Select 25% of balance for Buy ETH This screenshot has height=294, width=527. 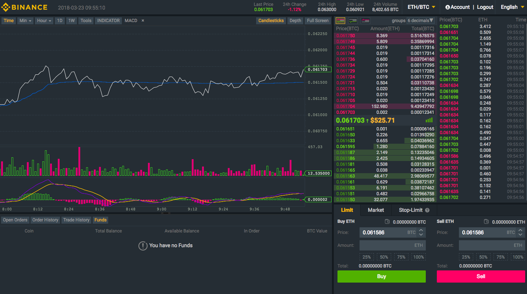[x=367, y=257]
